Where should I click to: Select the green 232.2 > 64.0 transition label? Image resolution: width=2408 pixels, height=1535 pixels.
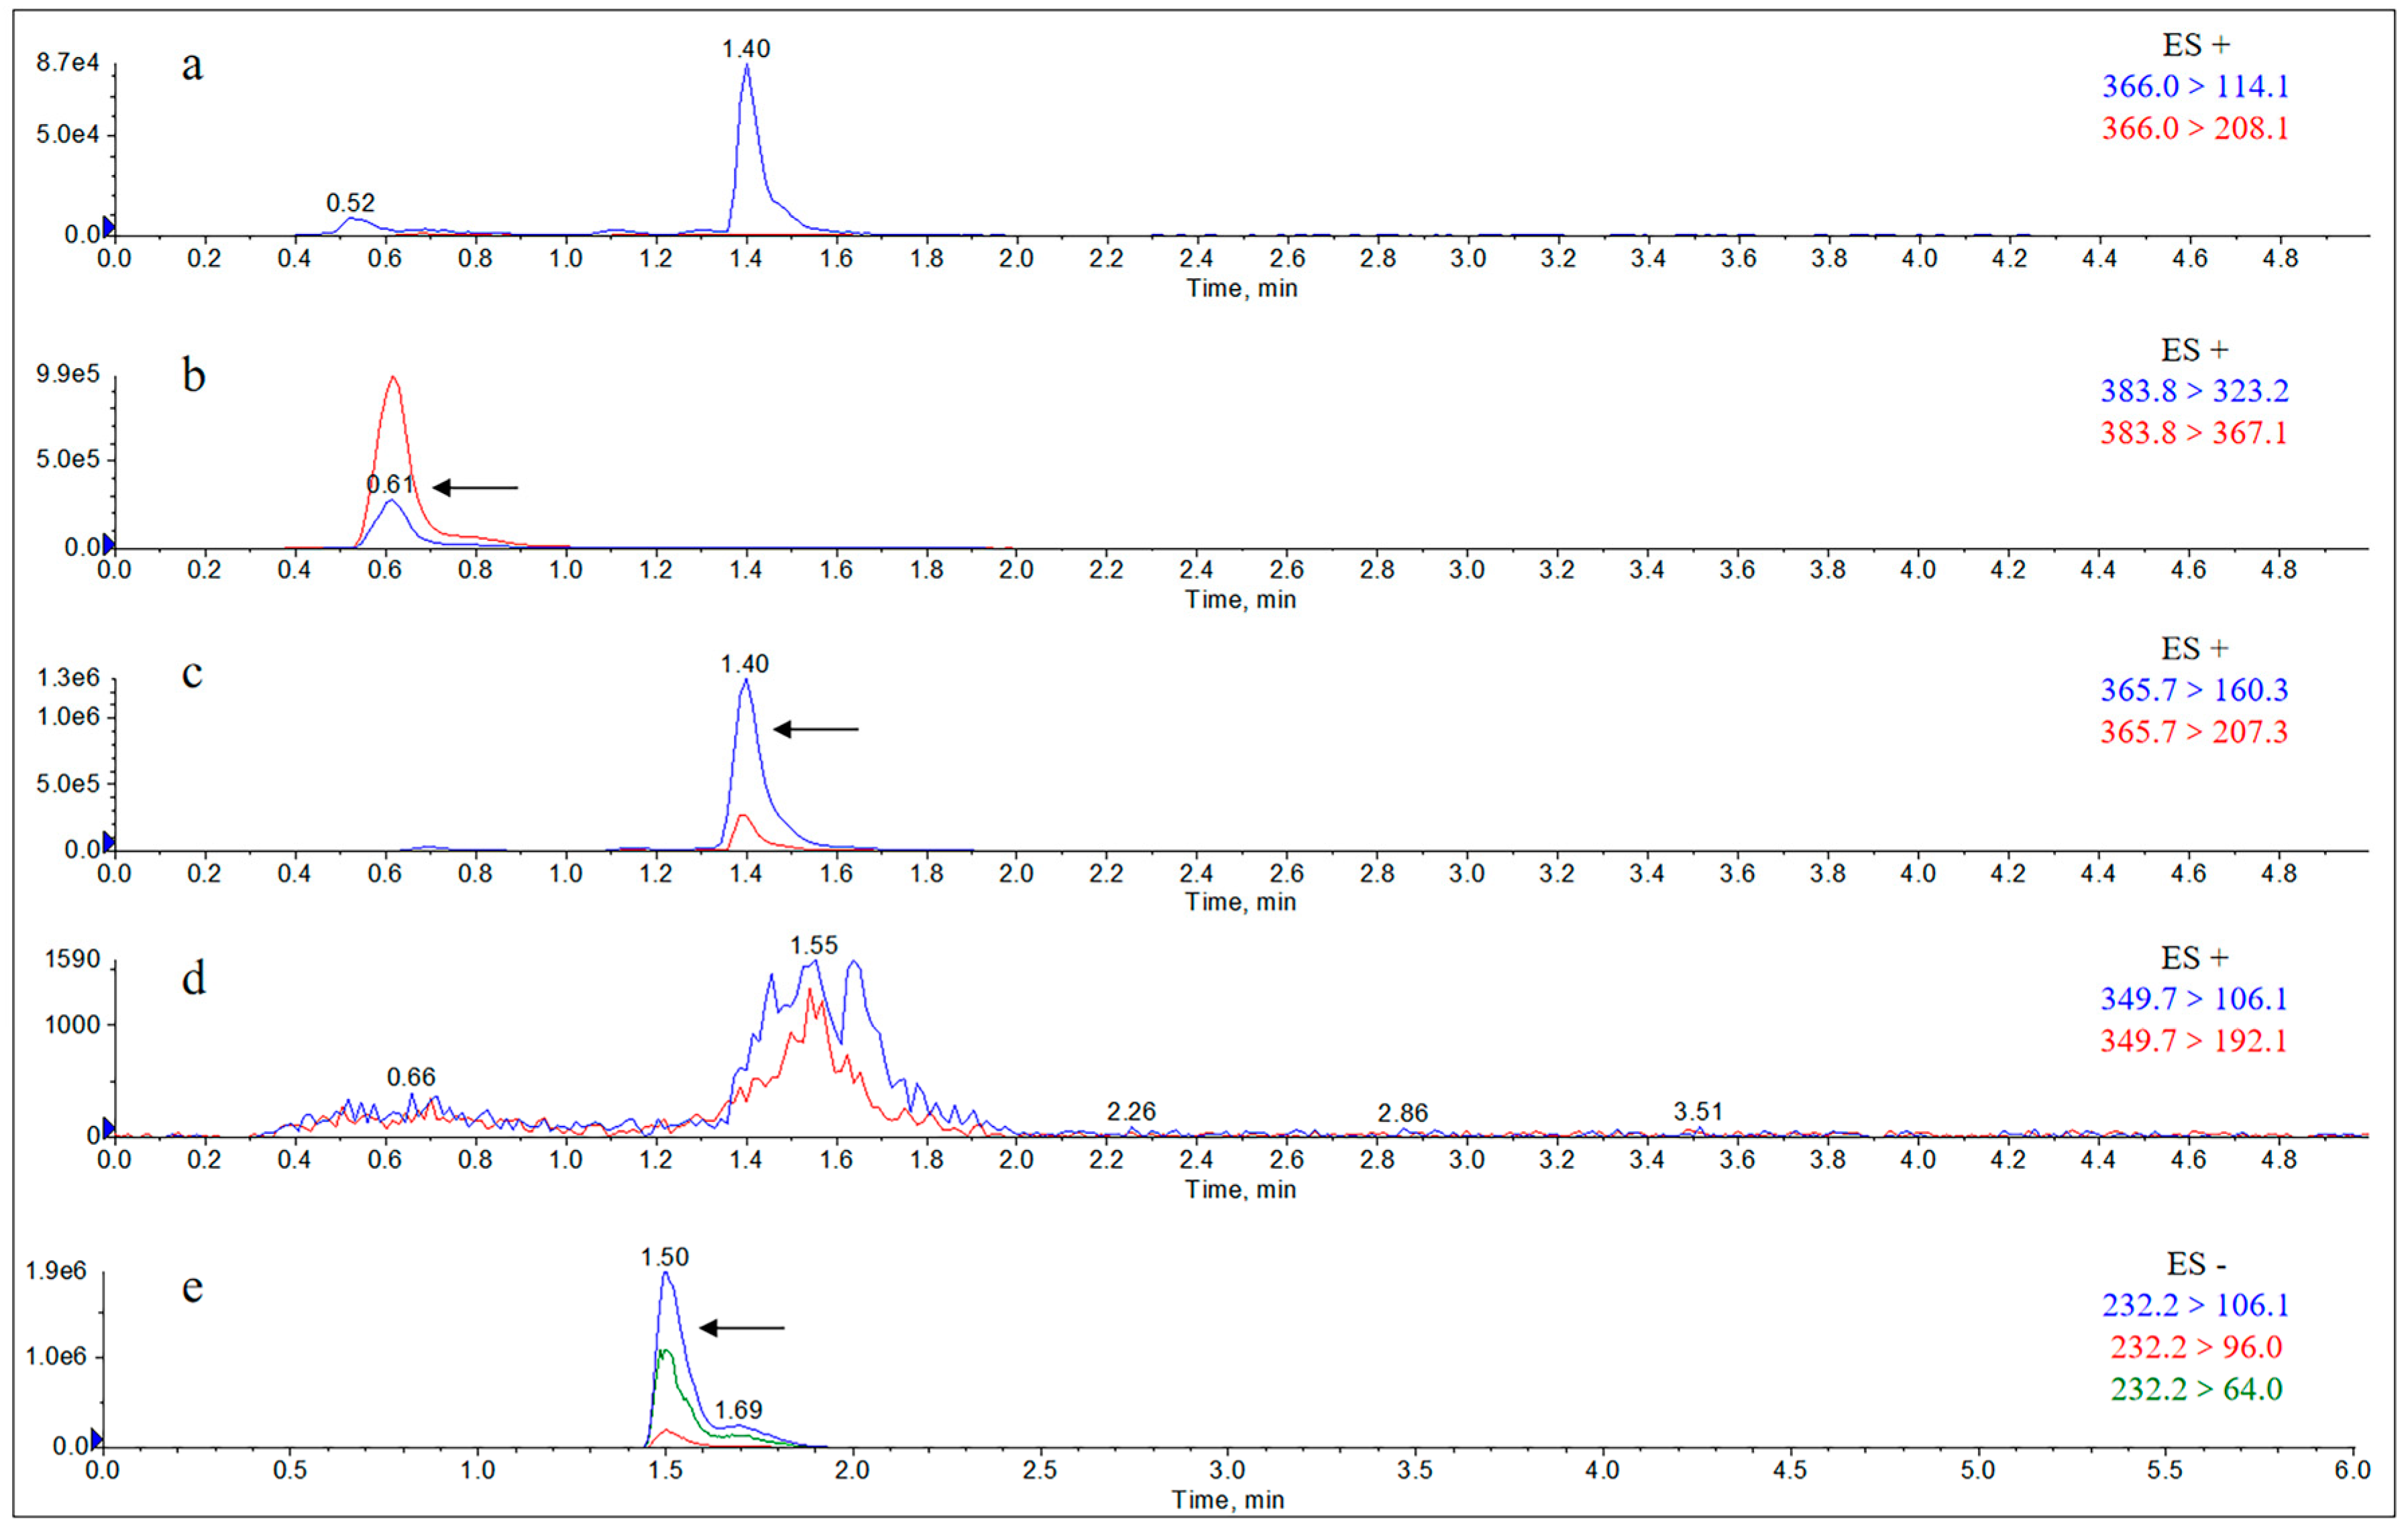click(2196, 1389)
